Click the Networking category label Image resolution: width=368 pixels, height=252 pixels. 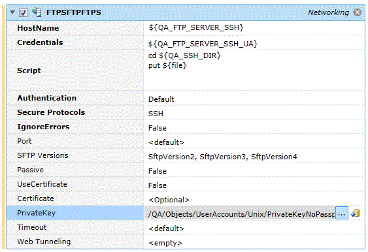tap(328, 12)
